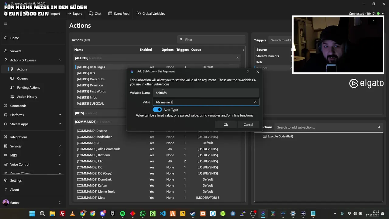Open Commands via its sidebar icon
Image resolution: width=389 pixels, height=219 pixels.
tap(6, 106)
